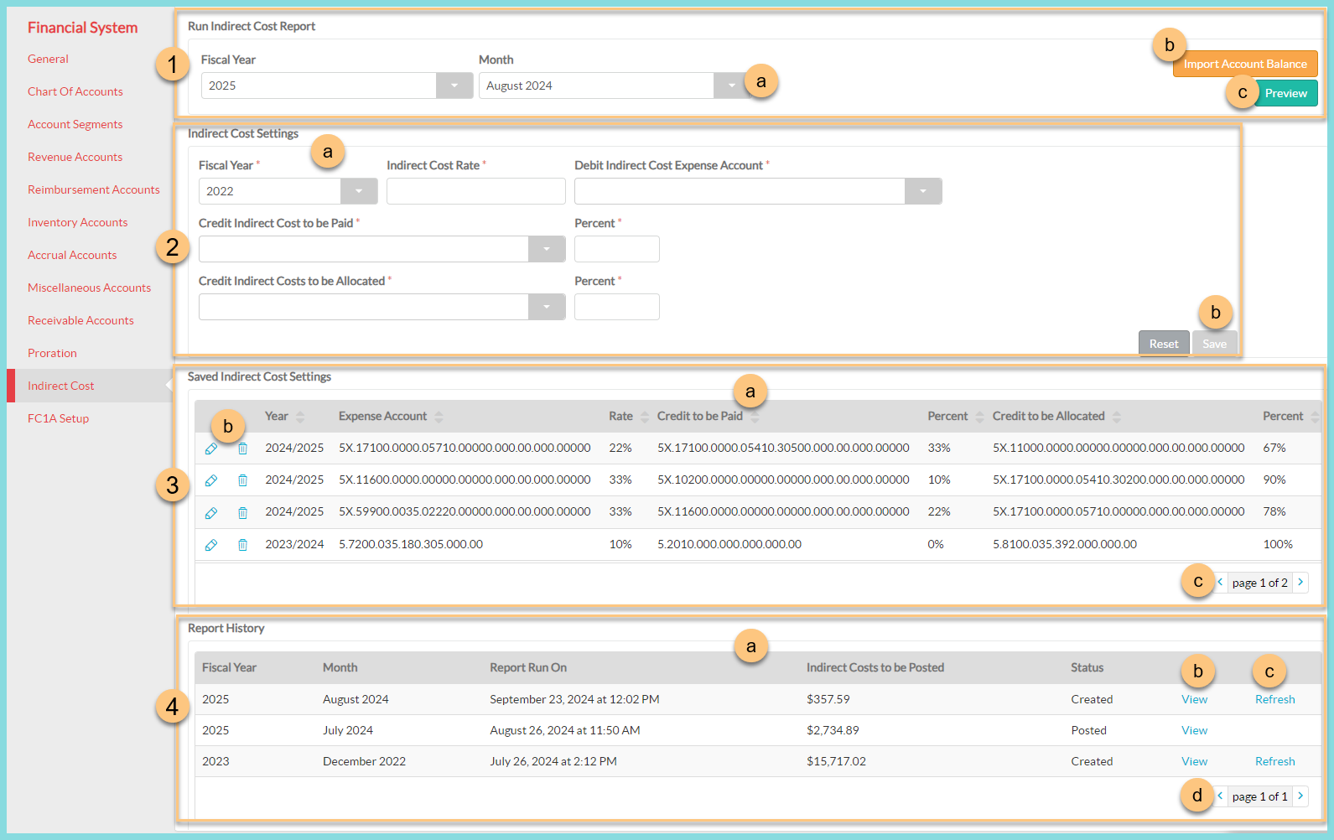
Task: Click the Indirect Cost Rate field
Action: point(475,191)
